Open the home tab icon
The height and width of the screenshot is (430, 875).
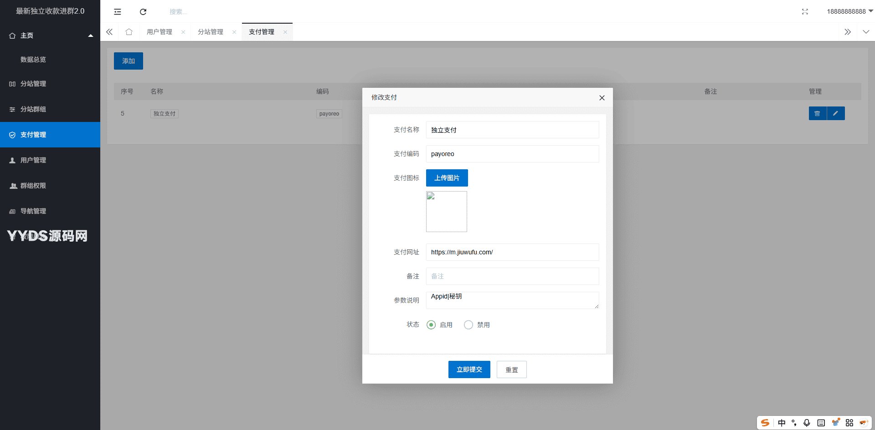(x=129, y=32)
